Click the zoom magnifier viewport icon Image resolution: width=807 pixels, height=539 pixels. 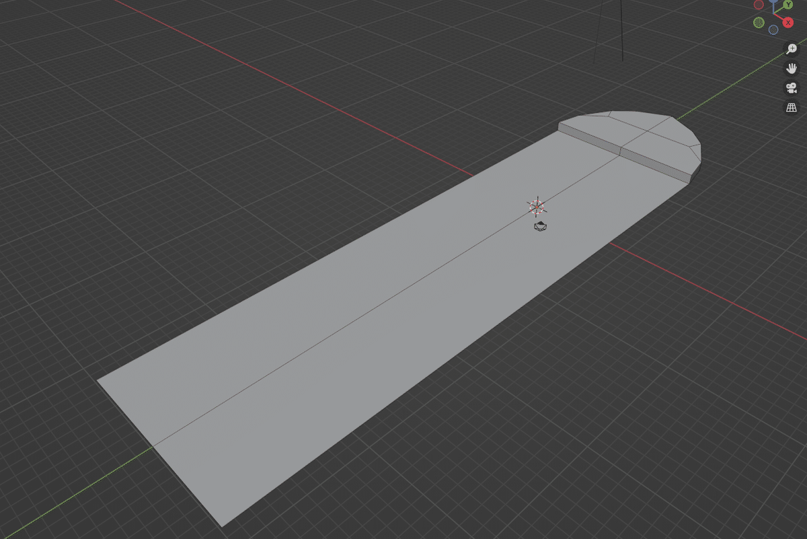[792, 49]
